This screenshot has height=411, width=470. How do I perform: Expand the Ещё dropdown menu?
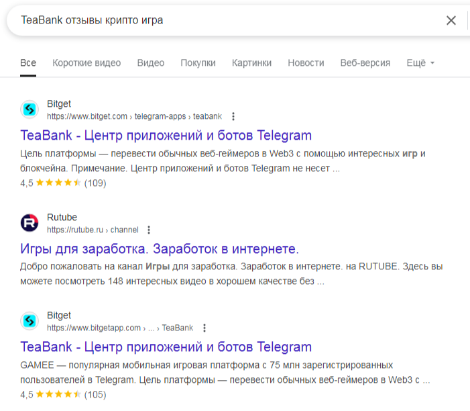pos(420,63)
